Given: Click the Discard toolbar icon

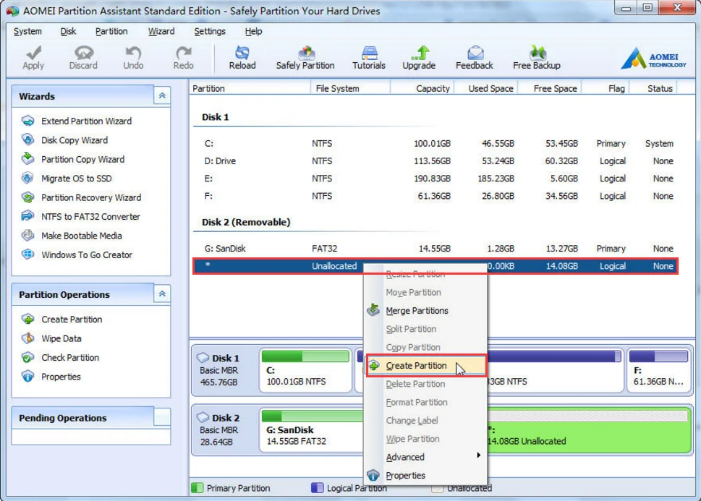Looking at the screenshot, I should (83, 53).
